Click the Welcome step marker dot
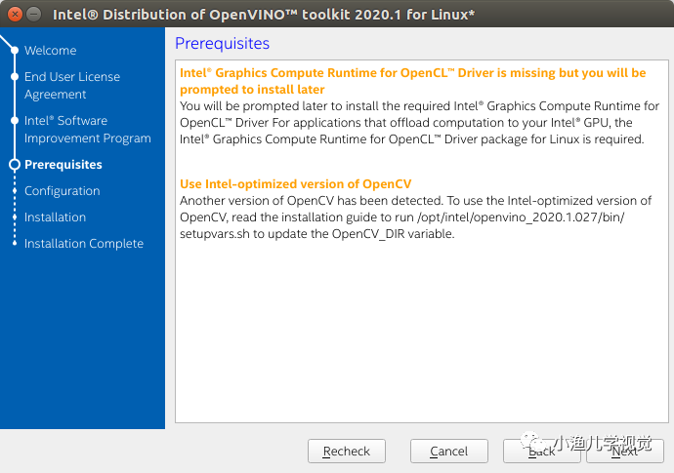 click(x=15, y=50)
